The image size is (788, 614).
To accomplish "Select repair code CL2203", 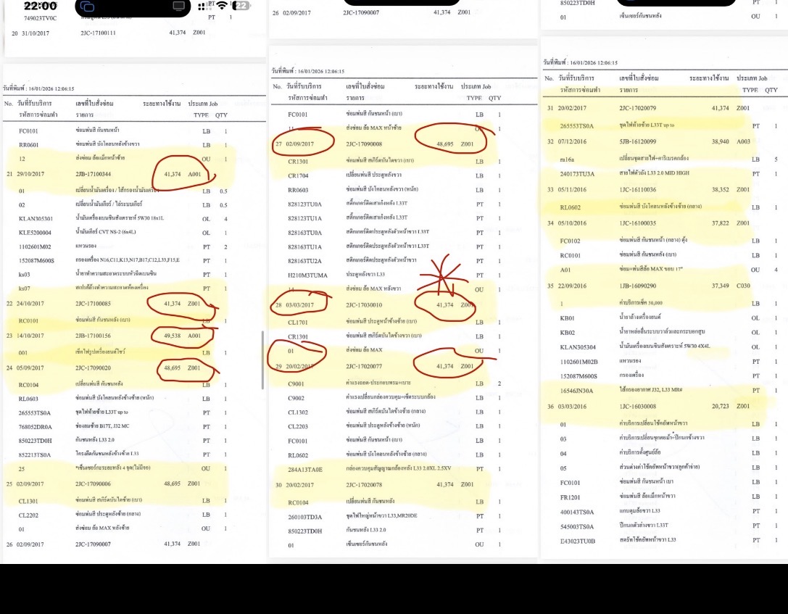I will 298,426.
